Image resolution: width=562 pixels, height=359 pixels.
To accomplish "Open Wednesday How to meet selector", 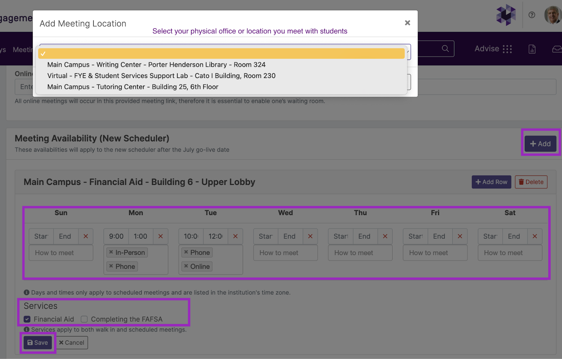I will 285,253.
